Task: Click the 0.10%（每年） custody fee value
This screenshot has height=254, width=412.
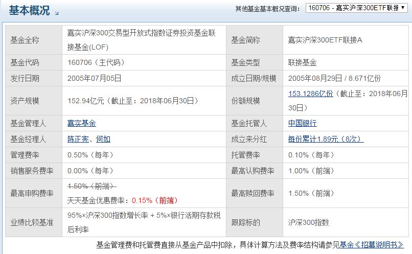Action: (x=311, y=155)
